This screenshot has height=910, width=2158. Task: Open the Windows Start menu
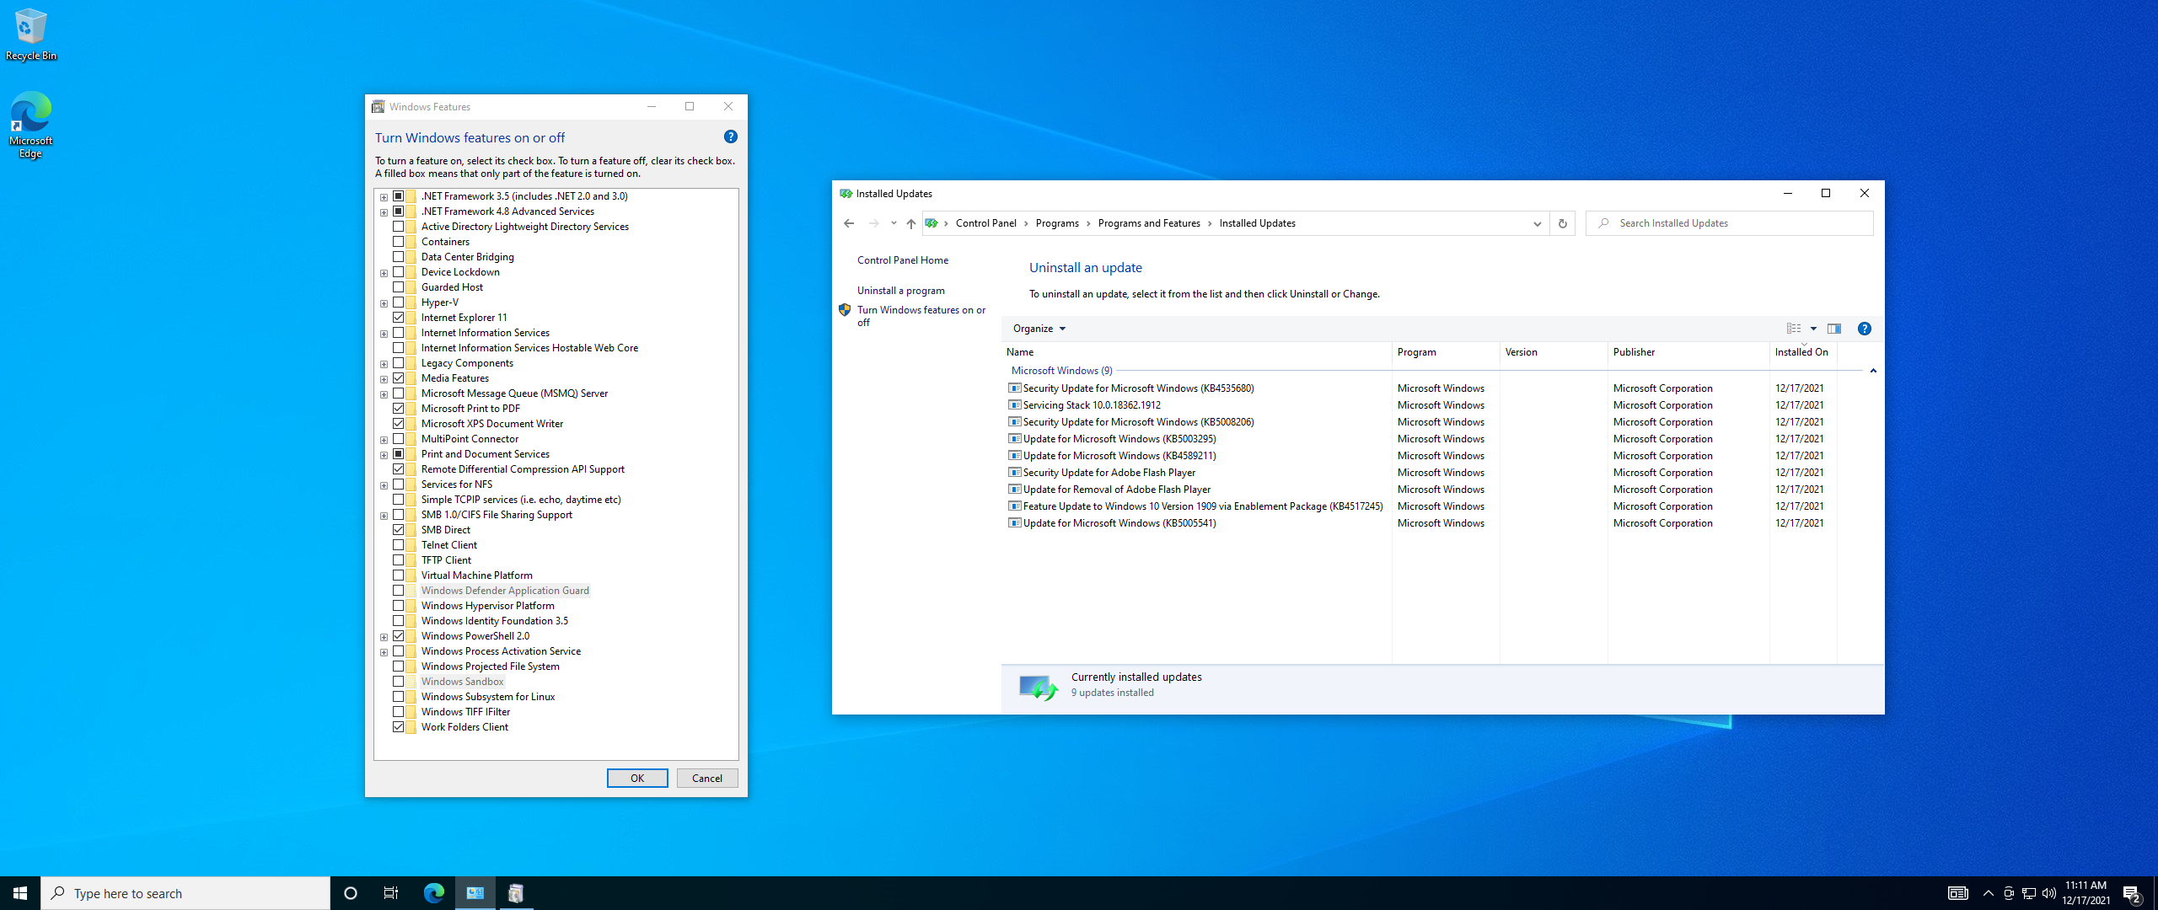pos(20,893)
